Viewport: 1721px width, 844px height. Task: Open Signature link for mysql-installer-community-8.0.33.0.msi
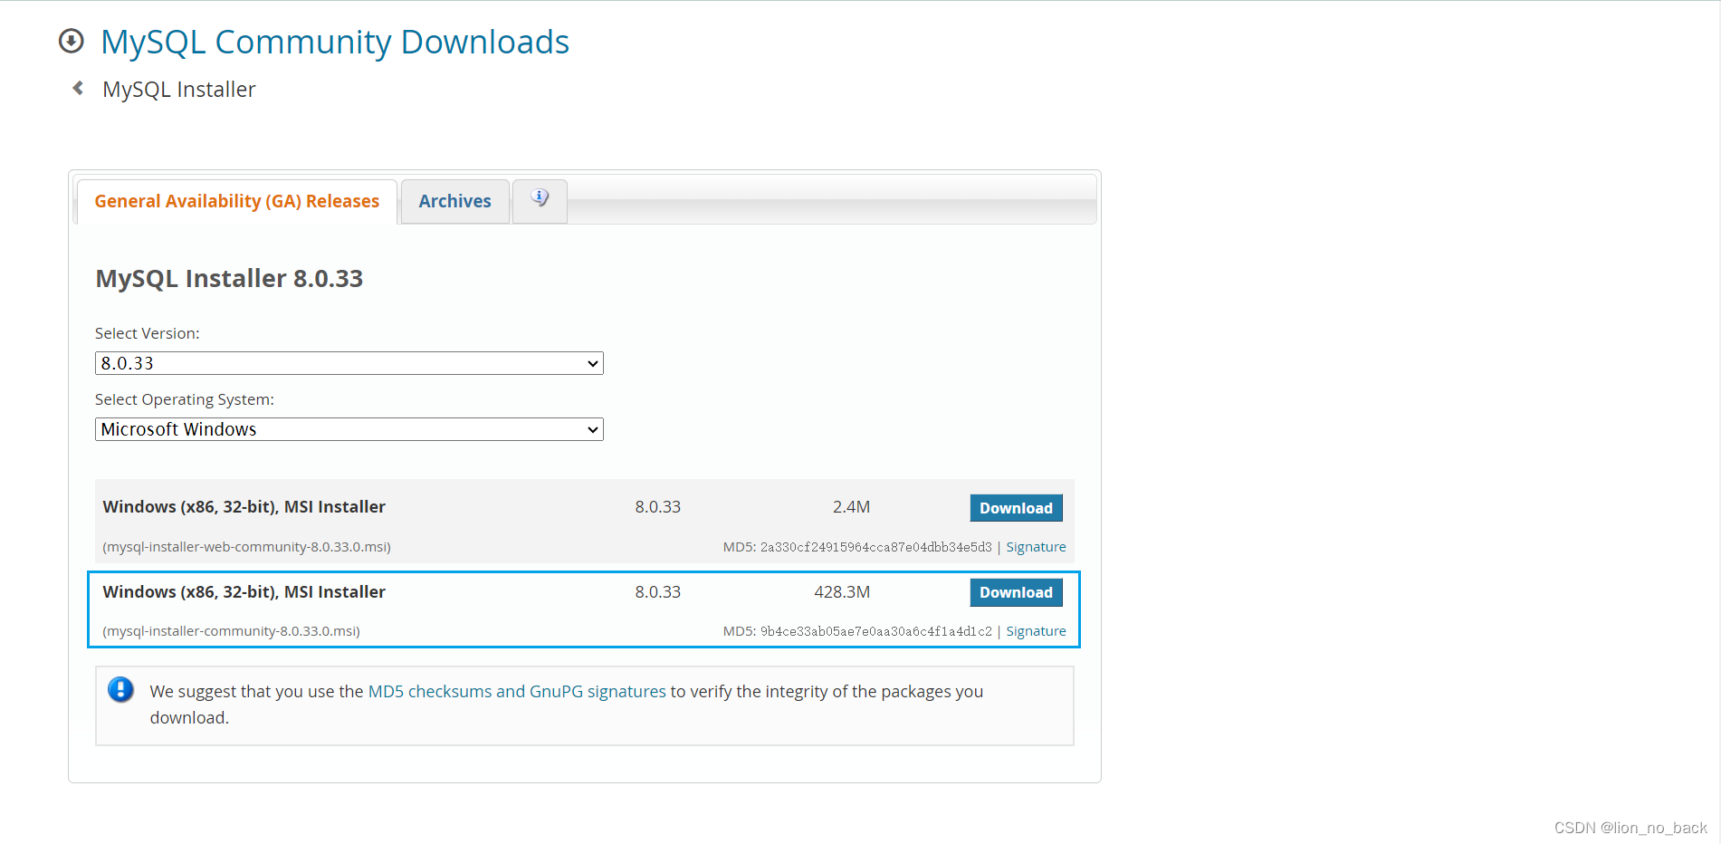(1036, 631)
